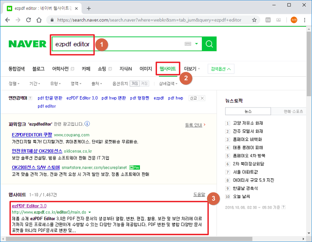Click the N Pay badge icon

(x=135, y=168)
